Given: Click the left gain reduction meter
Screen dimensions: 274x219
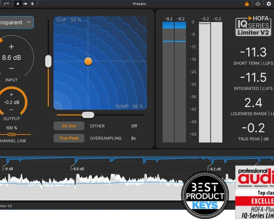Looking at the screenshot, I should pyautogui.click(x=168, y=82).
